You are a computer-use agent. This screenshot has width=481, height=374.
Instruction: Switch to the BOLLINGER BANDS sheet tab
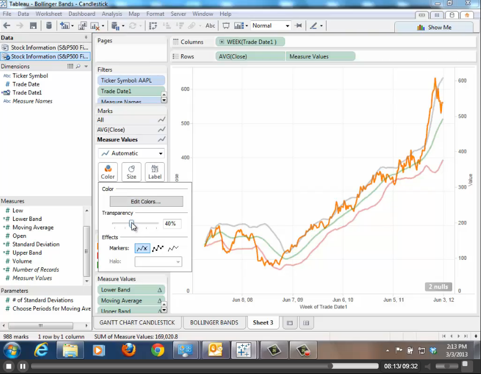click(214, 323)
